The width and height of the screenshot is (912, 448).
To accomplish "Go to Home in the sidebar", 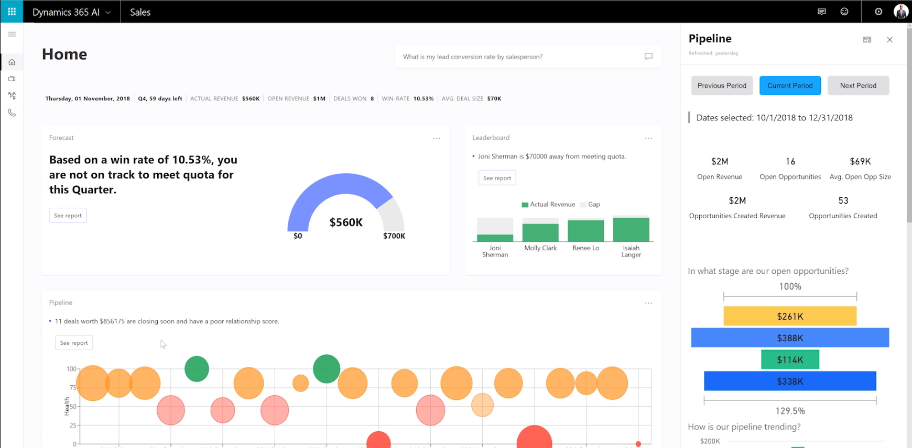I will (12, 62).
